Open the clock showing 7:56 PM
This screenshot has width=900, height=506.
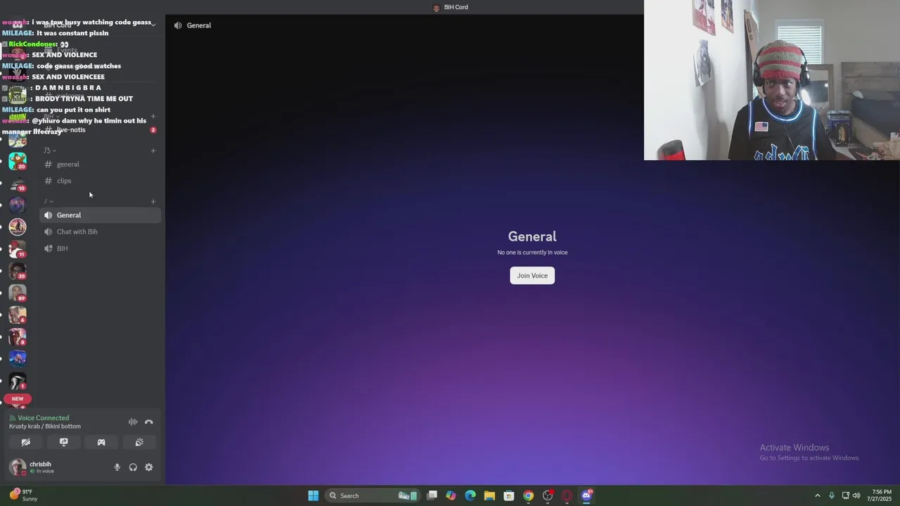[x=881, y=495]
